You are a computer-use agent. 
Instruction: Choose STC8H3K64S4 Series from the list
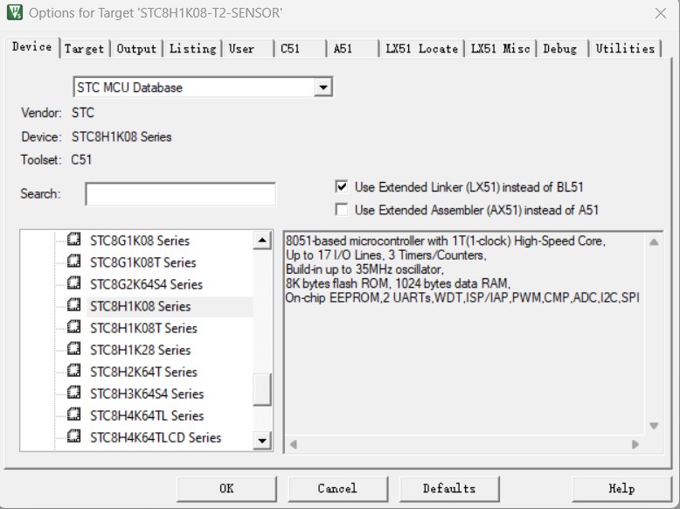click(147, 394)
